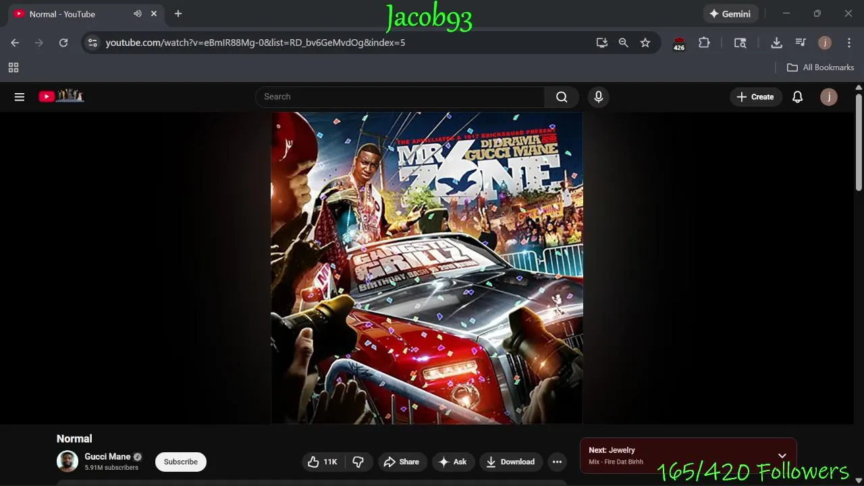Open the YouTube hamburger guide menu
864x486 pixels.
20,97
